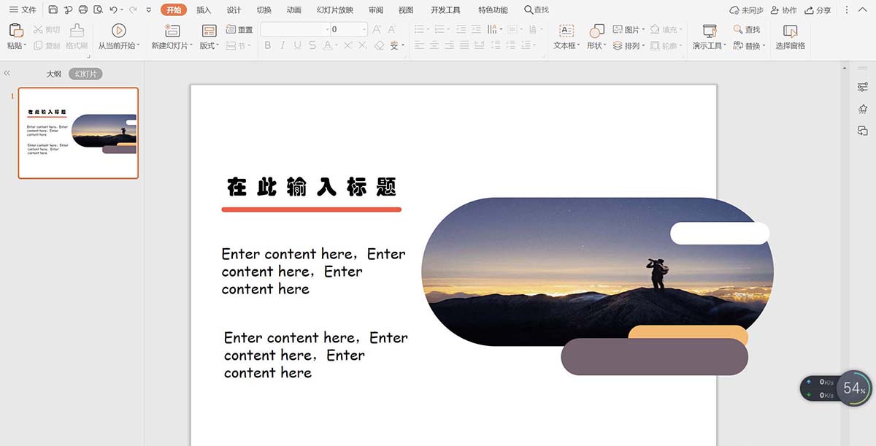Click the 查找 search box in tab bar
This screenshot has height=446, width=876.
(537, 10)
